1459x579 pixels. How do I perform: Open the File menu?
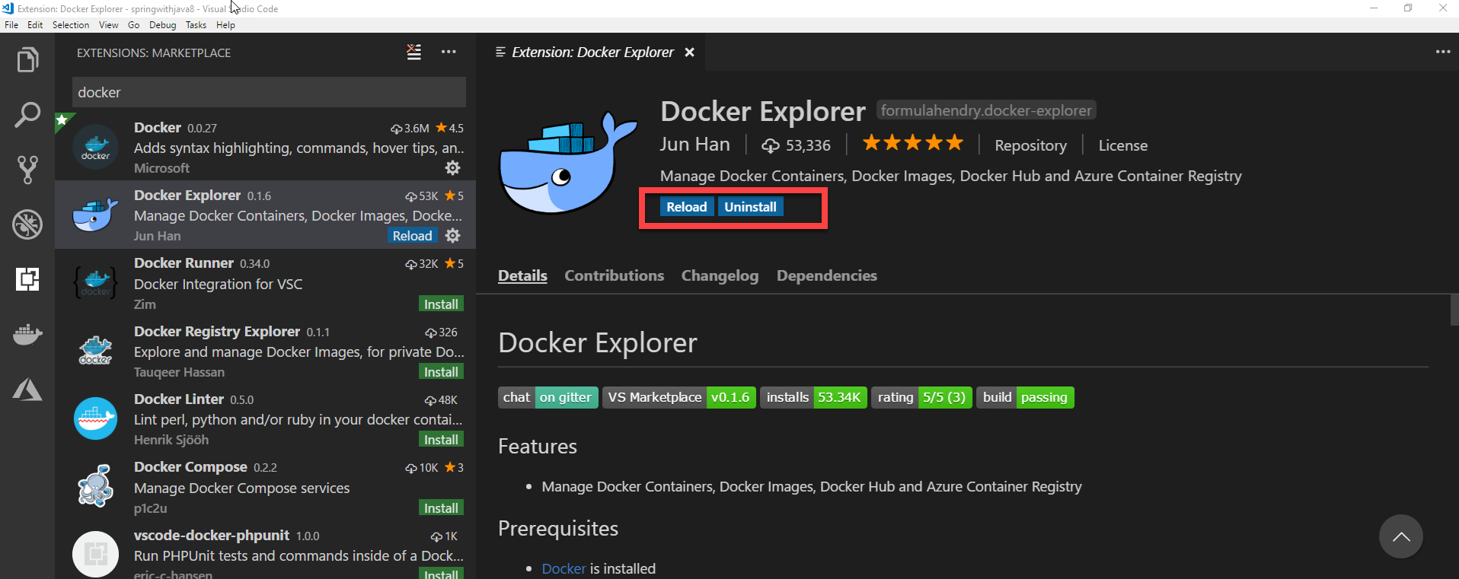click(11, 25)
